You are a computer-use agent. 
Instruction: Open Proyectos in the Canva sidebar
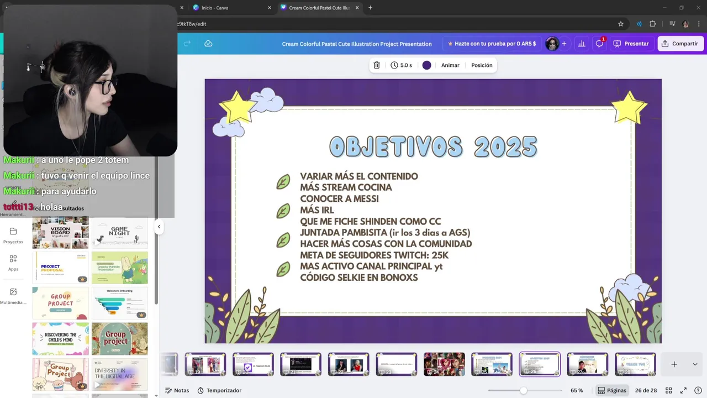click(x=13, y=235)
